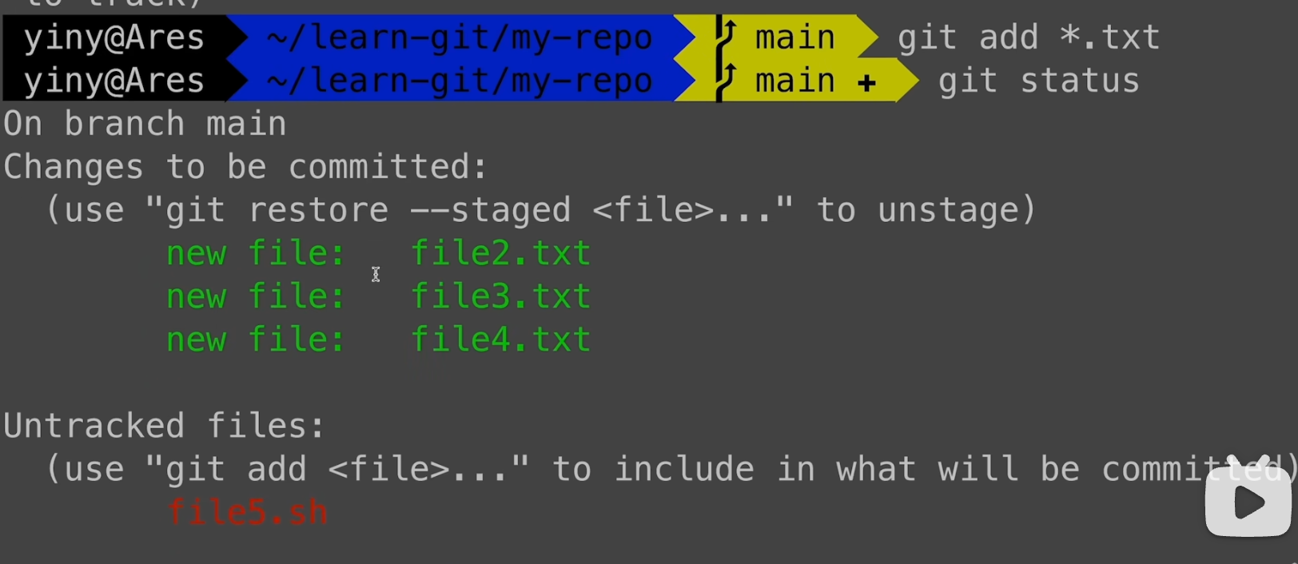
Task: Click 'new file:' label beside file2.txt
Action: pyautogui.click(x=256, y=253)
